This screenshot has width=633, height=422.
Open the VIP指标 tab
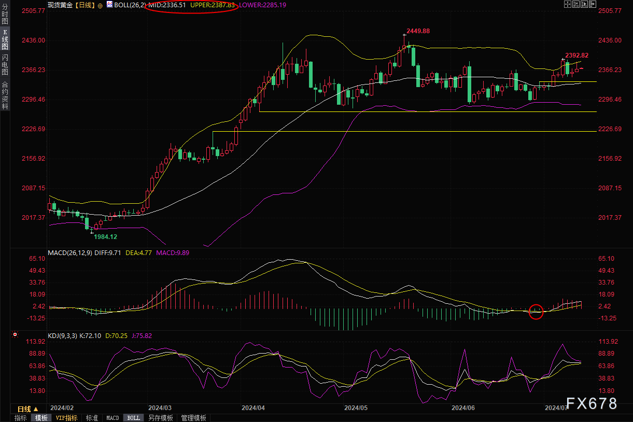tap(66, 418)
